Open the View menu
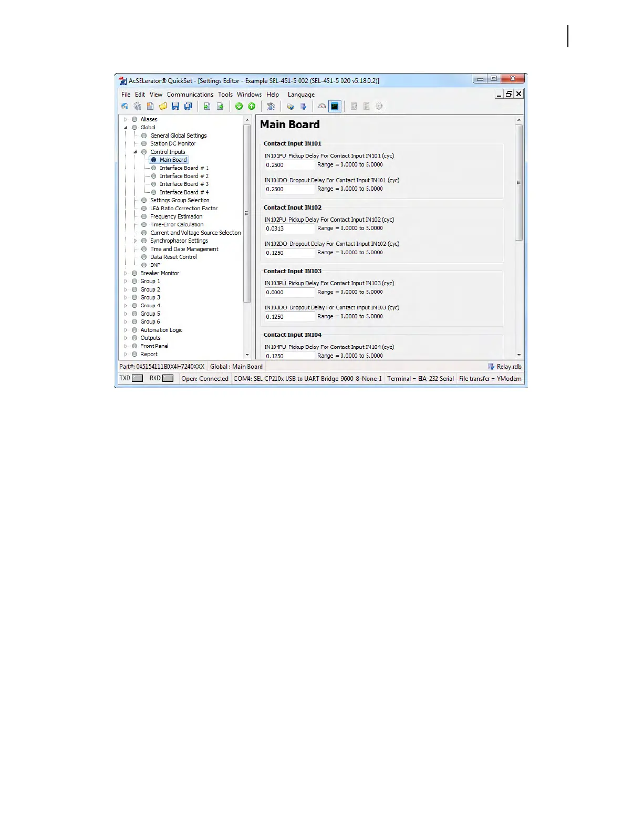 point(156,95)
